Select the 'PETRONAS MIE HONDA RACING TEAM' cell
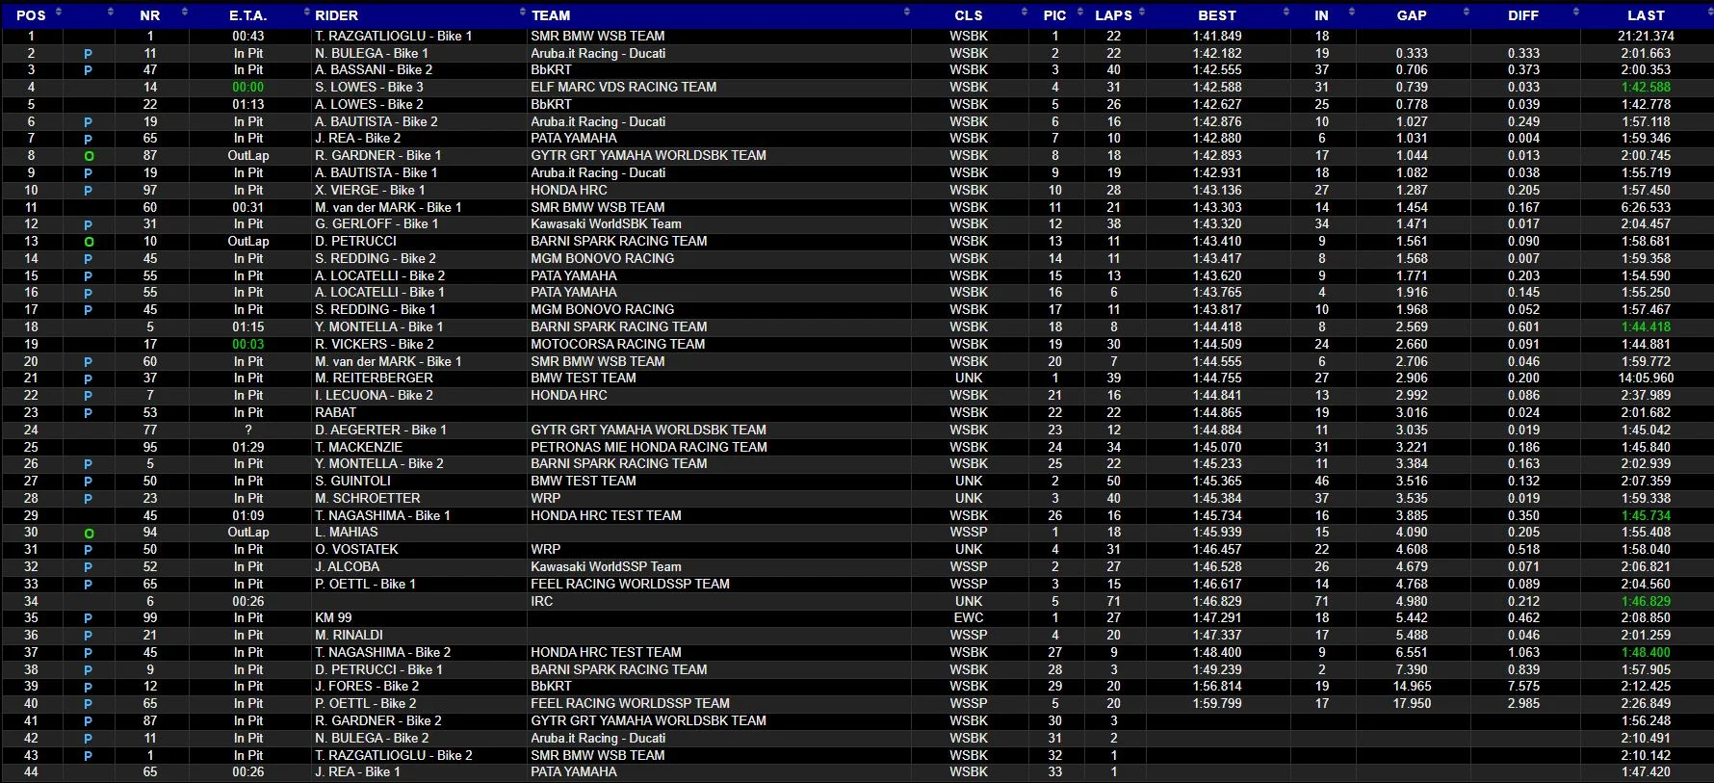 click(x=648, y=447)
